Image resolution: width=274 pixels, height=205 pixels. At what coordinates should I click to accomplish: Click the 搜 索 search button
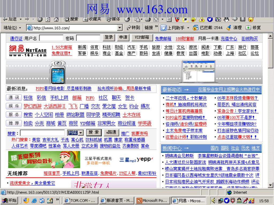coord(94,133)
